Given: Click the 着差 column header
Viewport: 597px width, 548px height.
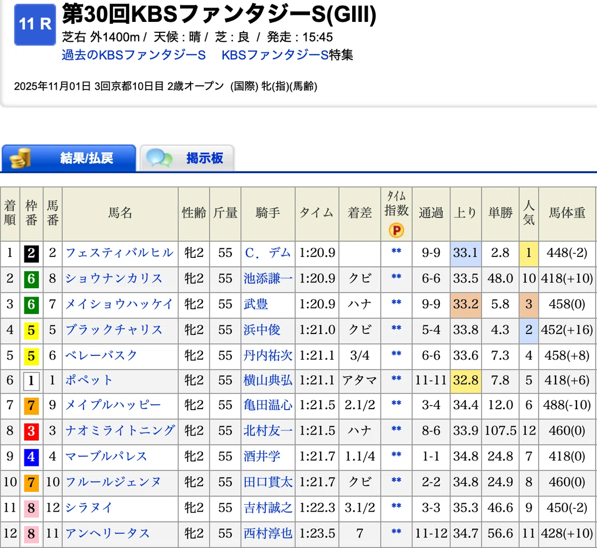Looking at the screenshot, I should tap(360, 214).
